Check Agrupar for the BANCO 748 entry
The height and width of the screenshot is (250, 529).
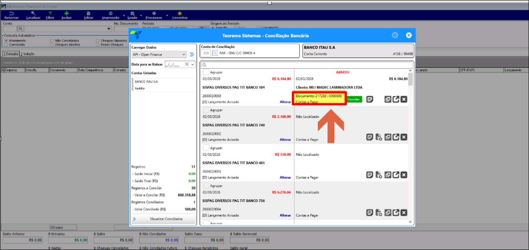coord(206,110)
